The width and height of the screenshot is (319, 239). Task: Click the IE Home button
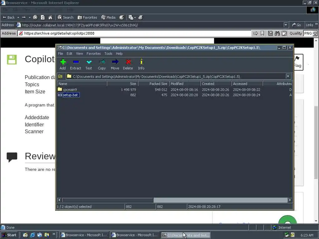click(50, 17)
